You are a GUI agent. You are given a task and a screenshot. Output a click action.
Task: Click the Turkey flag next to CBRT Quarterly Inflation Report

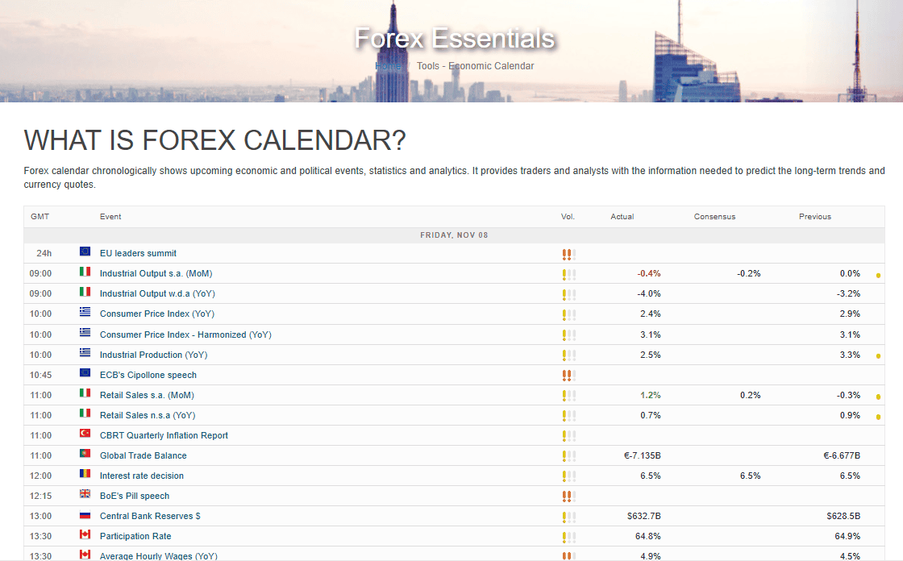click(85, 434)
